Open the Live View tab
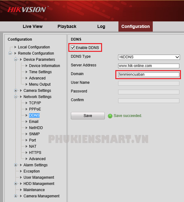This screenshot has width=184, height=202. coord(32,26)
